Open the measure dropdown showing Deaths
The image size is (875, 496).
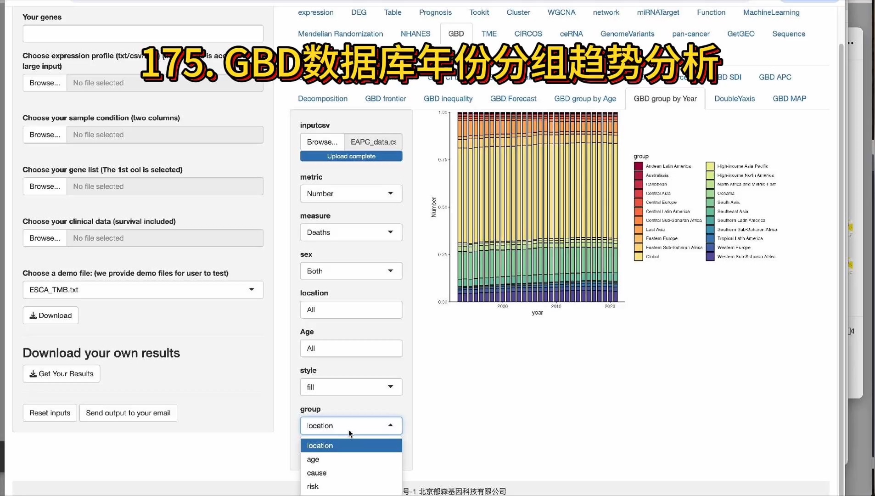[x=350, y=232]
